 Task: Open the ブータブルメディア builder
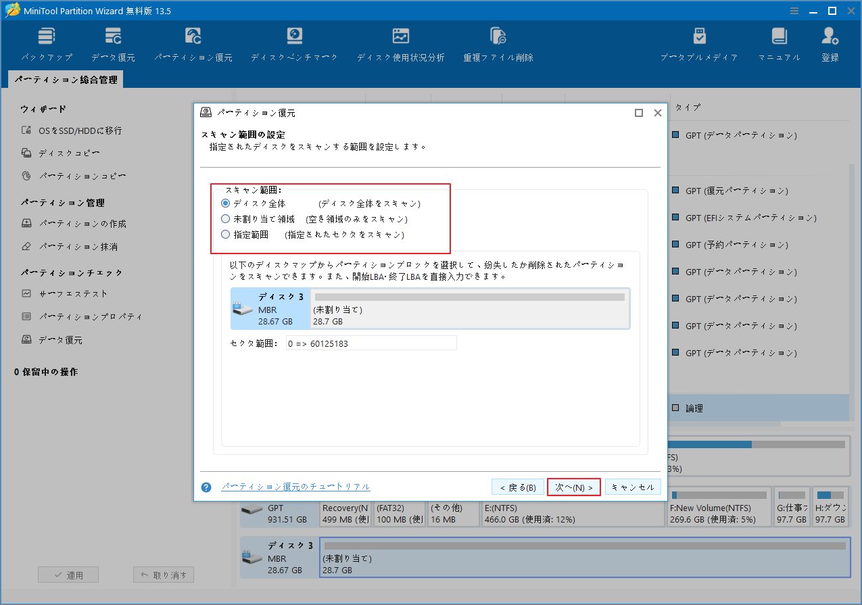click(x=699, y=42)
